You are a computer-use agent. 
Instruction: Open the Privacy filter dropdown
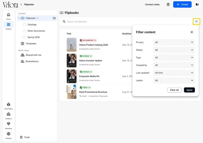point(174,42)
